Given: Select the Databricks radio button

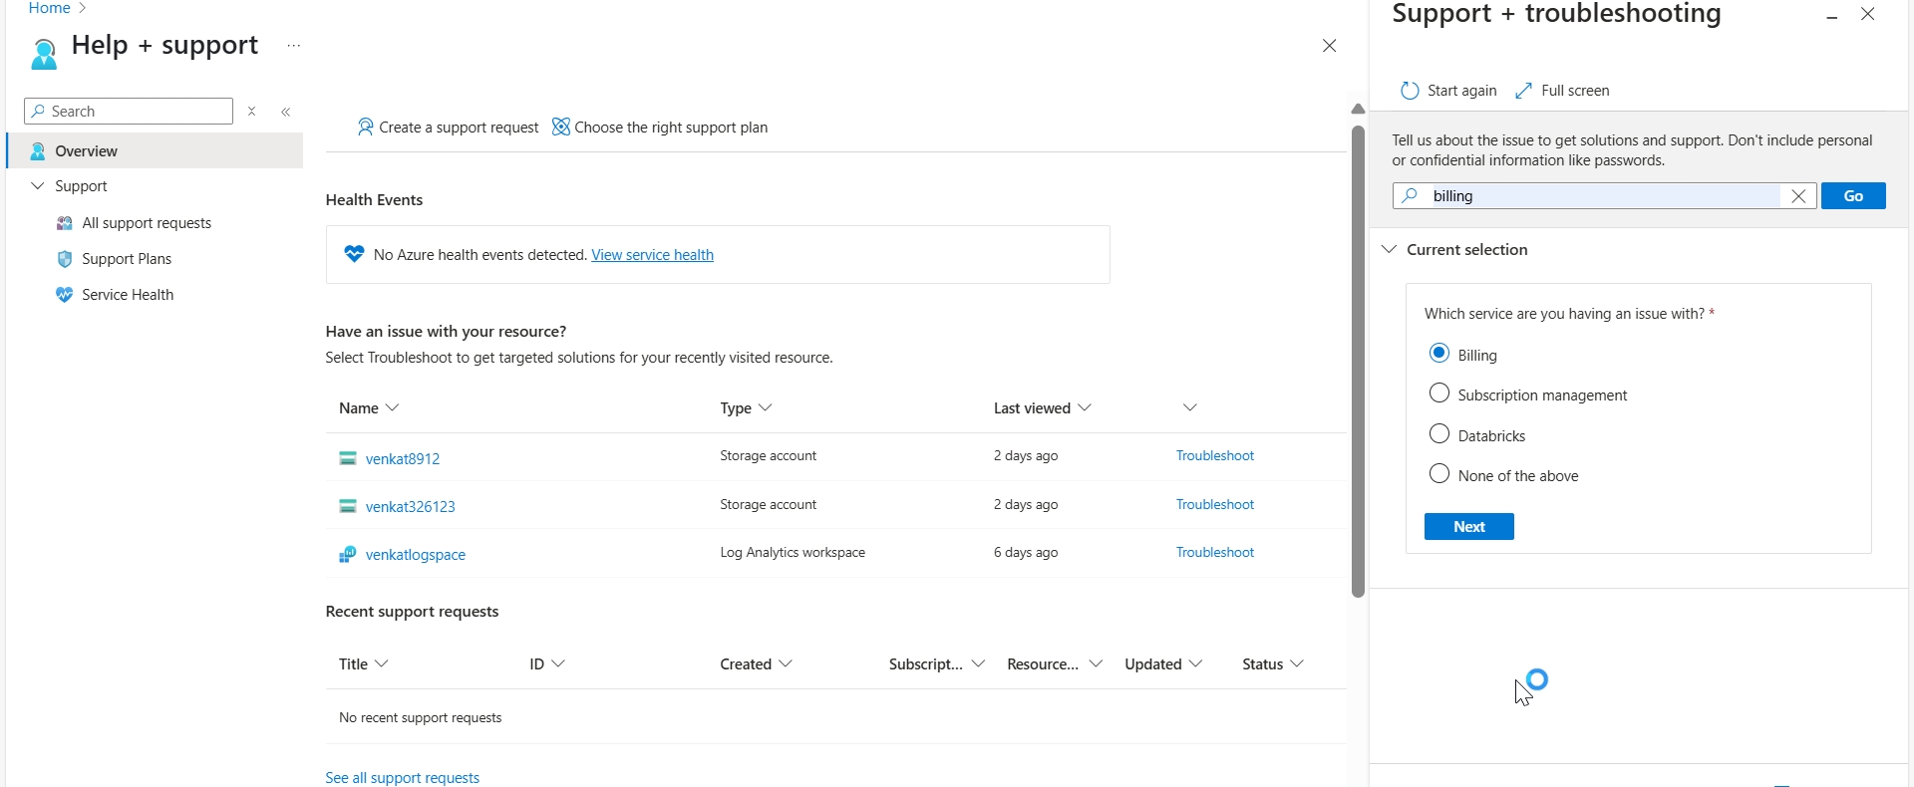Looking at the screenshot, I should (1439, 433).
